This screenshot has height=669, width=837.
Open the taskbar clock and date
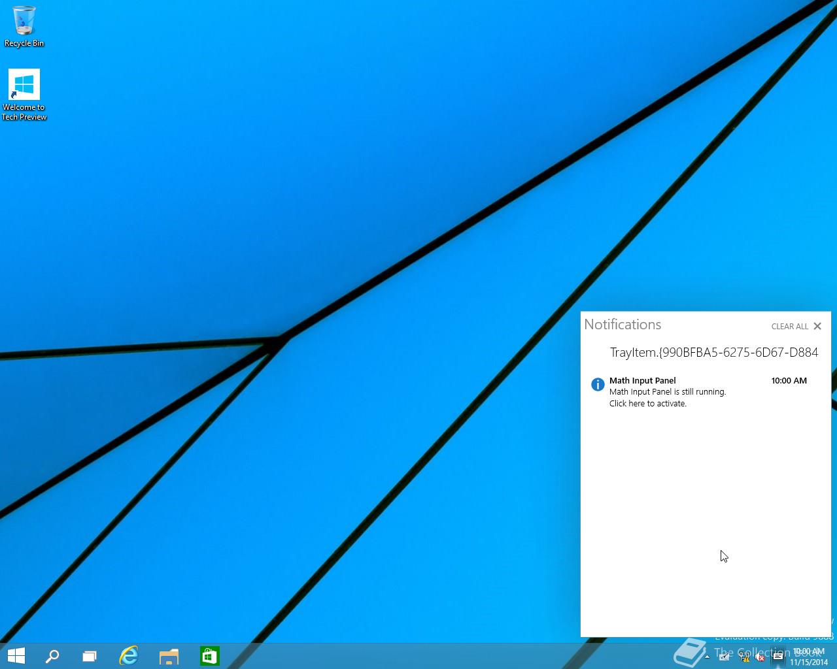click(x=809, y=657)
